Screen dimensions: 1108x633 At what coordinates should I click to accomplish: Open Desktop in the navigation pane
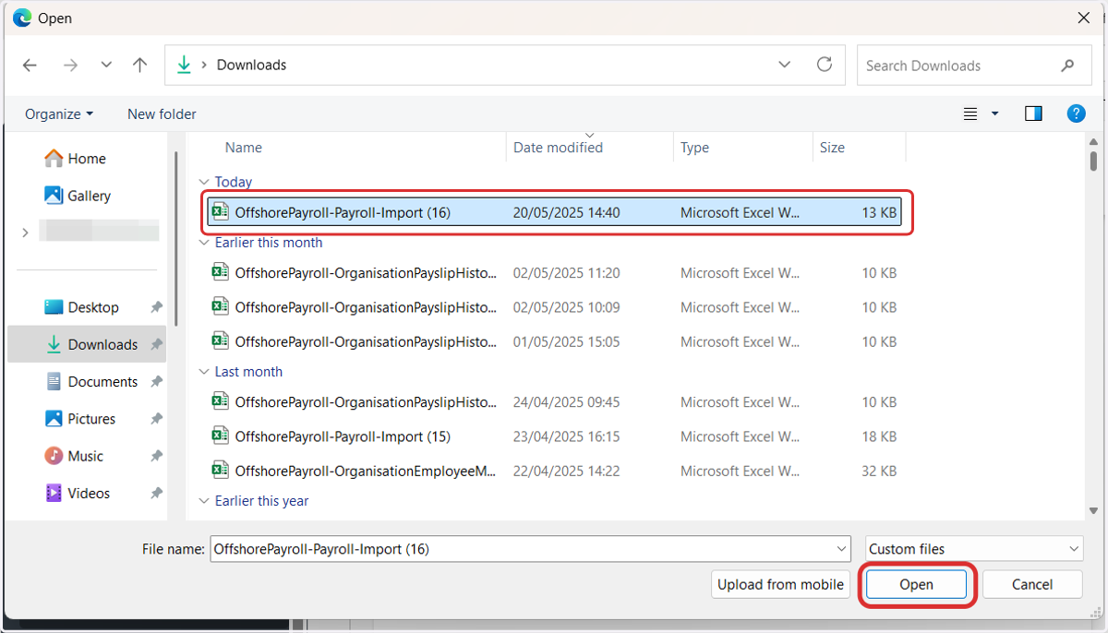coord(82,307)
